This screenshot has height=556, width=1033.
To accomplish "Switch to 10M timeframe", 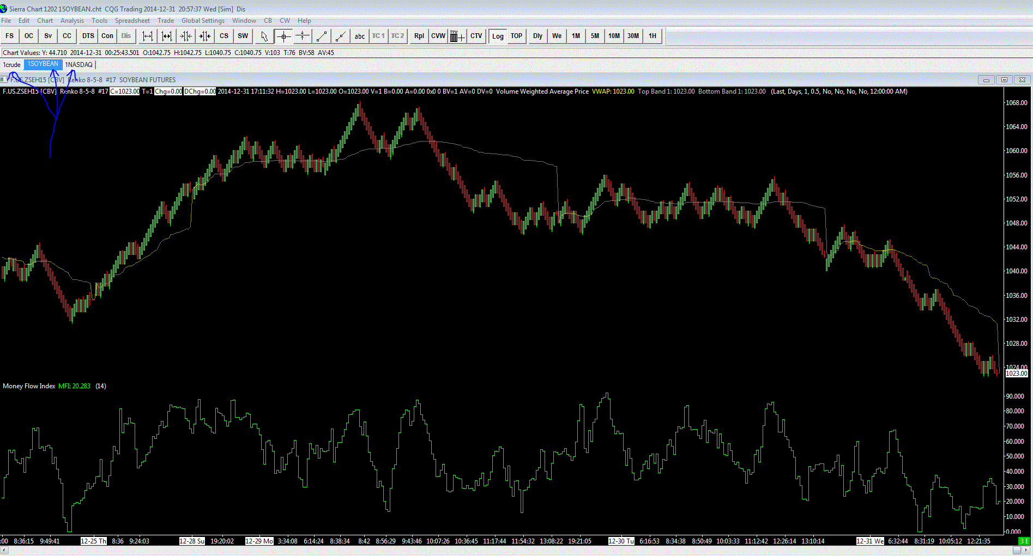I will tap(614, 36).
